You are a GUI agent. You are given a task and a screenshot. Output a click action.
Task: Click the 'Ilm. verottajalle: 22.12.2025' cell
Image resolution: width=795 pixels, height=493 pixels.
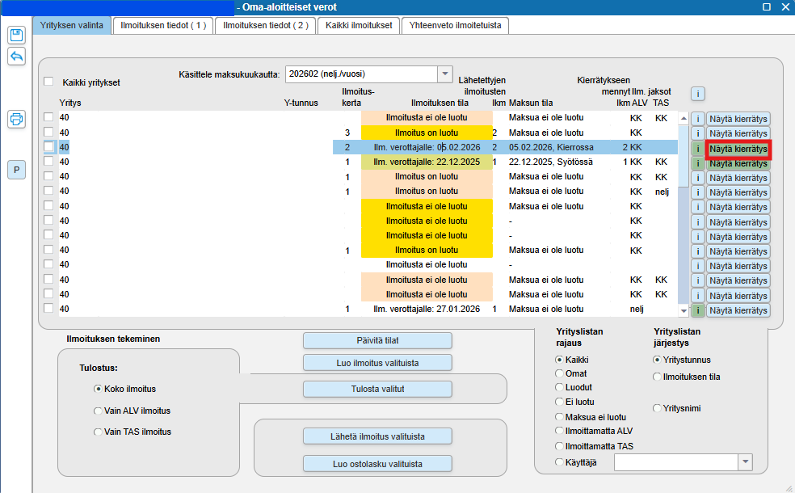pos(427,162)
